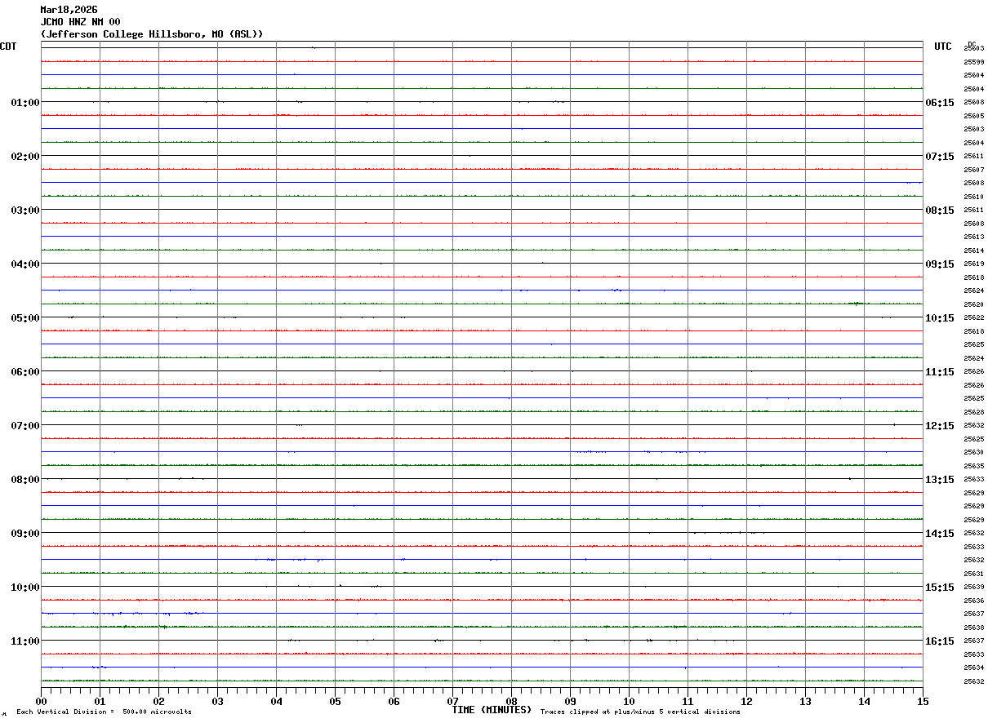Image resolution: width=988 pixels, height=723 pixels.
Task: Click 'Traces clipped at plus/minus 5 vertical divisions' note
Action: tap(640, 712)
